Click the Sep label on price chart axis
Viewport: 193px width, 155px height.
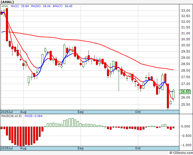coord(81,112)
